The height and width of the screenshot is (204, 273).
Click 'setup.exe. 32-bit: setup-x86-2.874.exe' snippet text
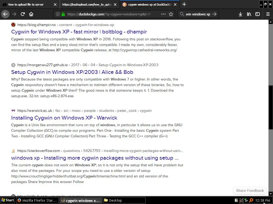coord(42,96)
